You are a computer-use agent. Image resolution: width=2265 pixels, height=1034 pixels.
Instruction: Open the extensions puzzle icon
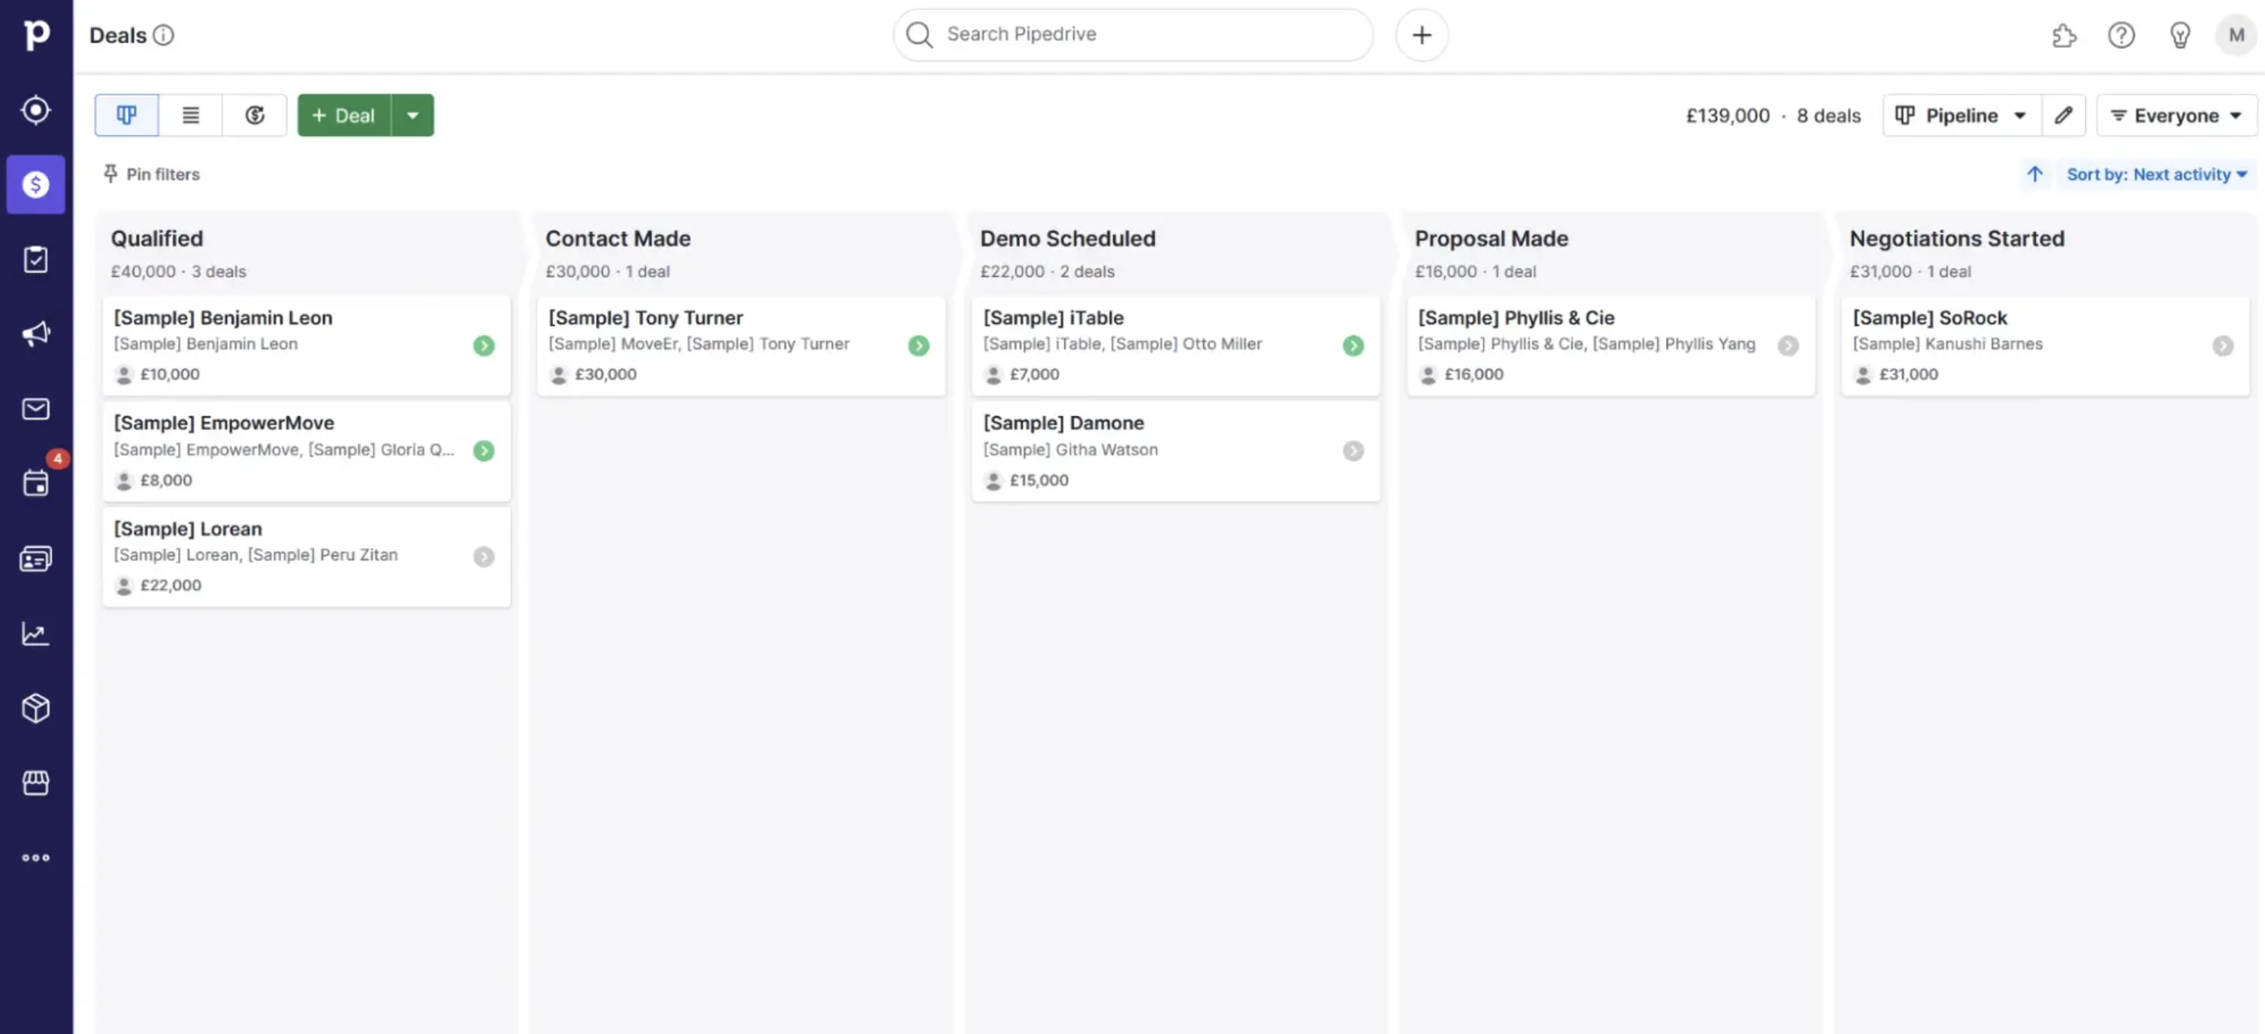[2064, 35]
